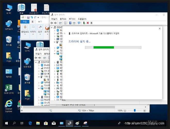The width and height of the screenshot is (170, 129).
Task: Toggle the console tree icon in Device Manager toolbar
Action: click(60, 23)
